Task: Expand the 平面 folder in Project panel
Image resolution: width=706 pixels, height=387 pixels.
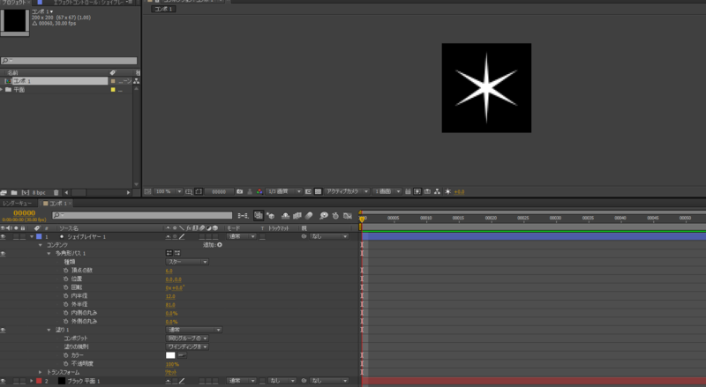Action: [x=2, y=90]
